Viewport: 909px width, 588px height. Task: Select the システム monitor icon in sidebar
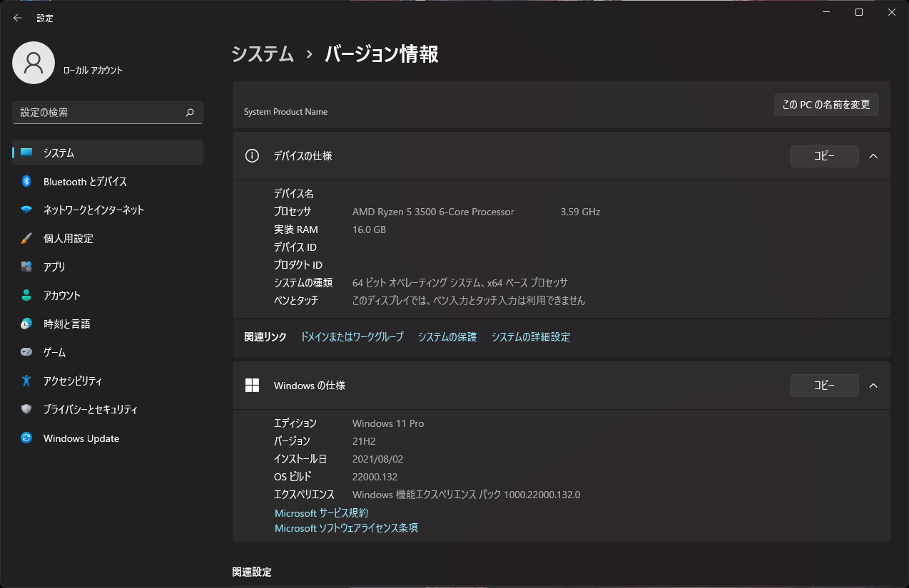(26, 153)
